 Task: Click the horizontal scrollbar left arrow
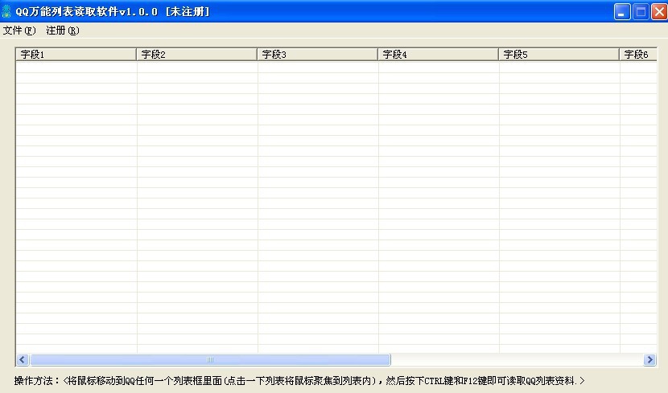click(x=23, y=360)
